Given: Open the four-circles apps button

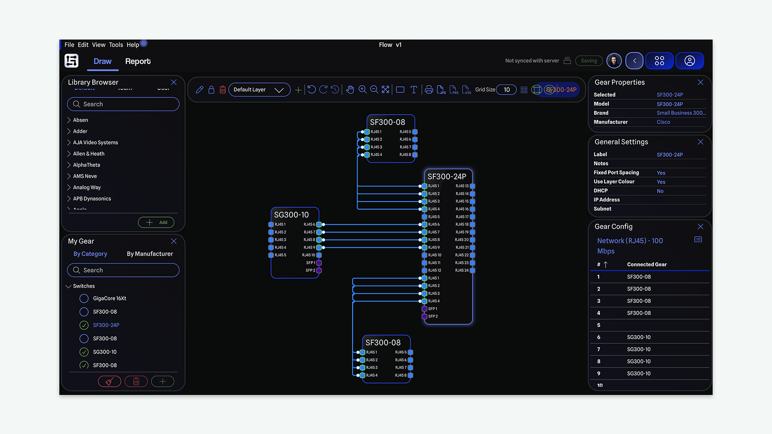Looking at the screenshot, I should click(x=660, y=61).
